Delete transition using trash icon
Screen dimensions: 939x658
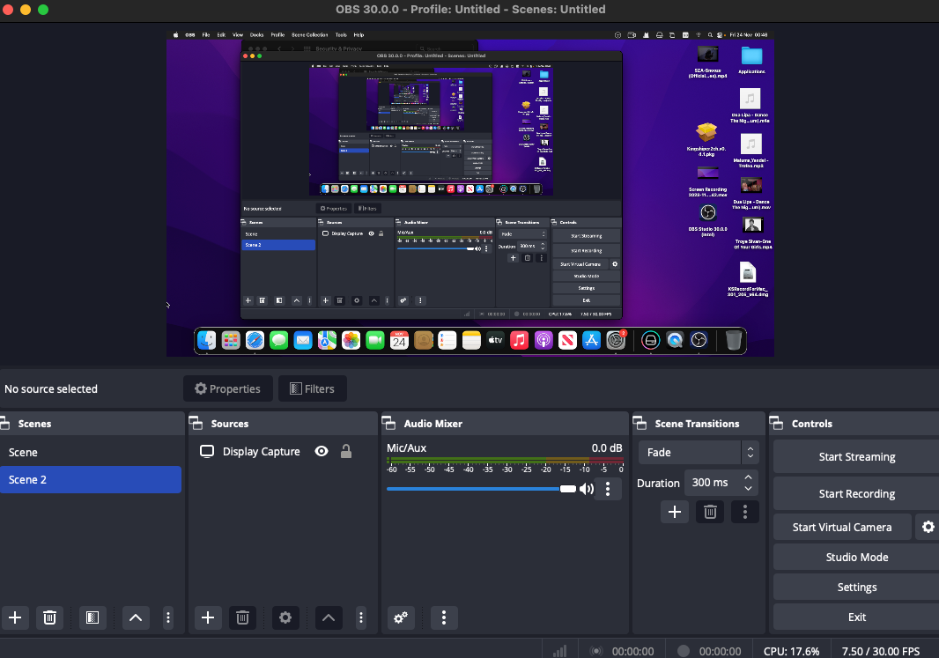click(710, 512)
